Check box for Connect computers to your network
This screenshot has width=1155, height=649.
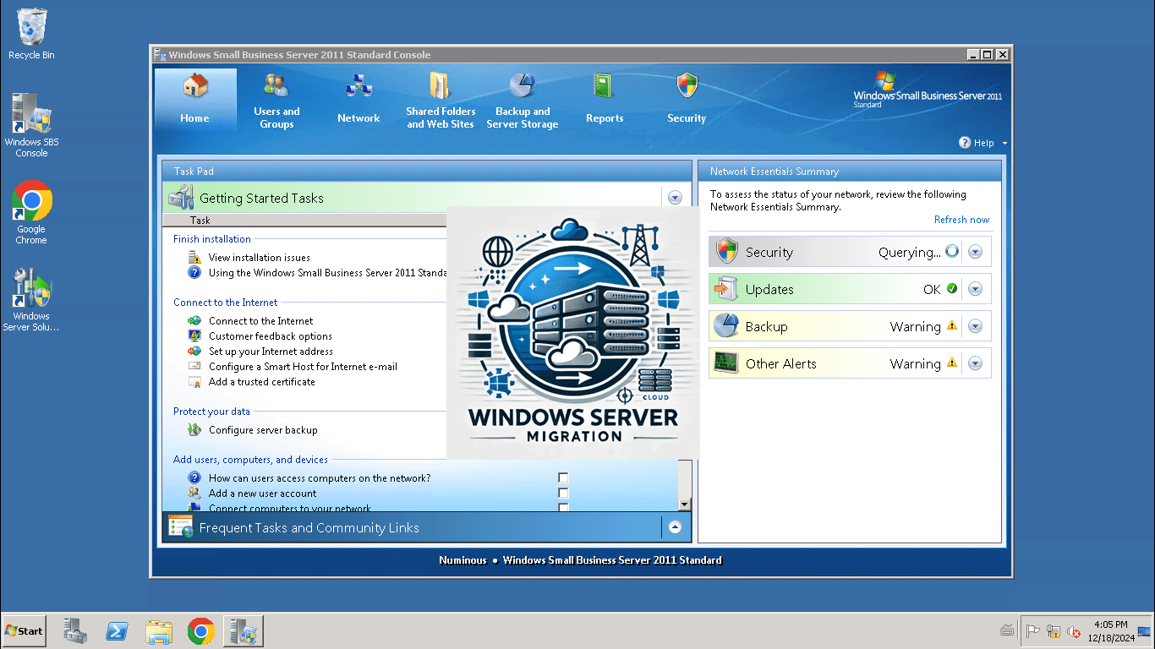tap(563, 507)
